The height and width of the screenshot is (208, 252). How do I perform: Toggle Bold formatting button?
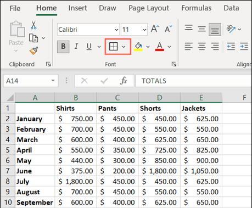(63, 47)
